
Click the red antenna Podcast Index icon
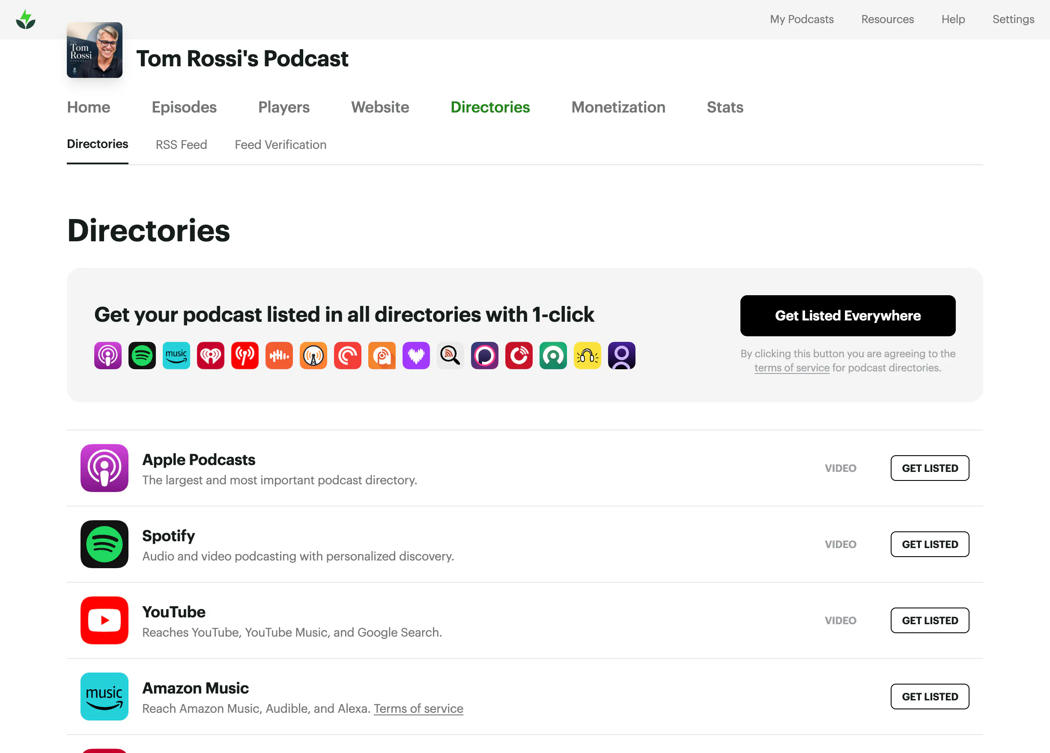(x=245, y=356)
